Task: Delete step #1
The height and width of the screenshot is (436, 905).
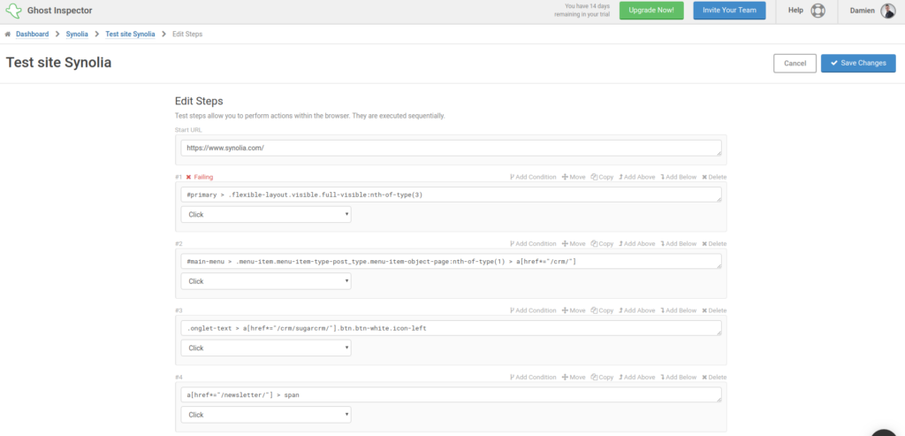Action: point(714,177)
